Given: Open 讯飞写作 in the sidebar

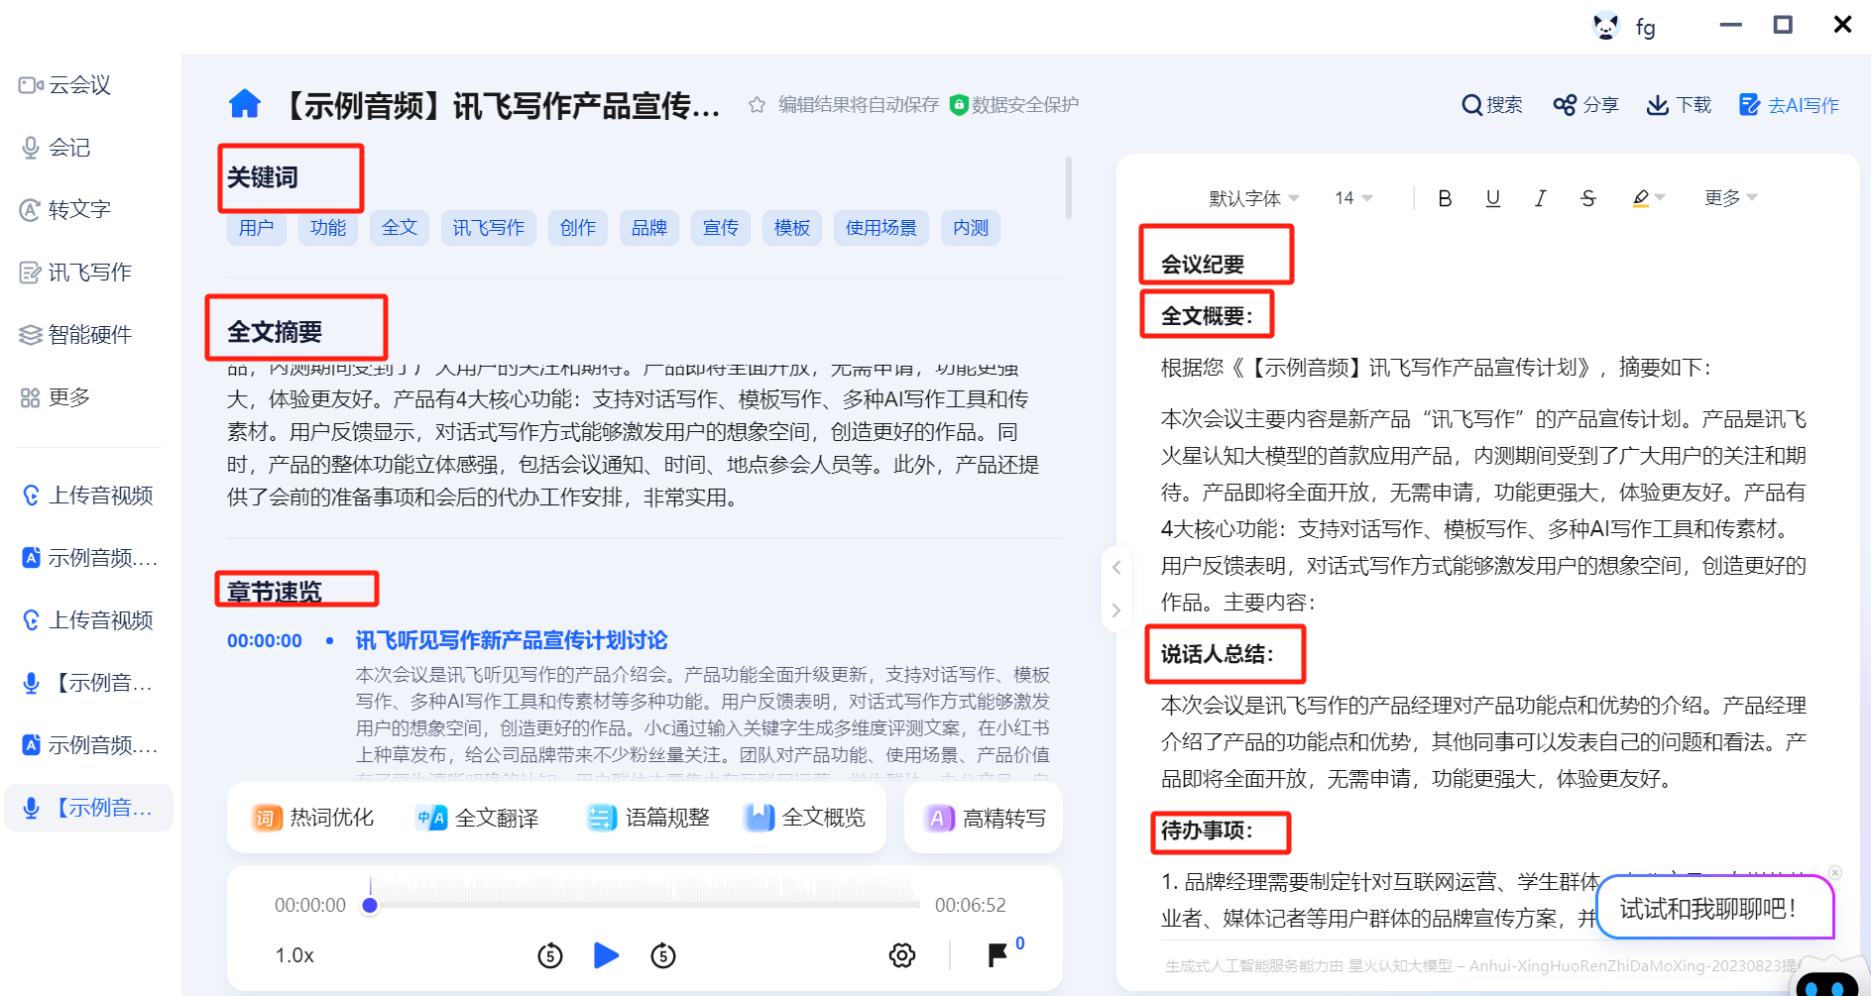Looking at the screenshot, I should click(x=75, y=273).
